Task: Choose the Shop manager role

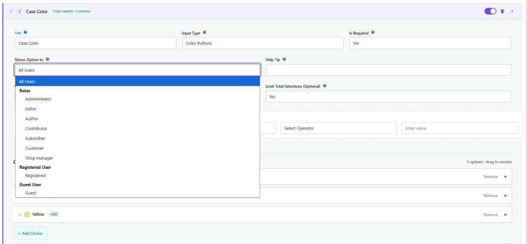Action: 138,158
